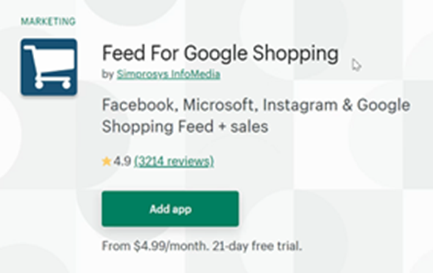Click the Feed For Google Shopping title
Image resolution: width=433 pixels, height=273 pixels.
(220, 54)
